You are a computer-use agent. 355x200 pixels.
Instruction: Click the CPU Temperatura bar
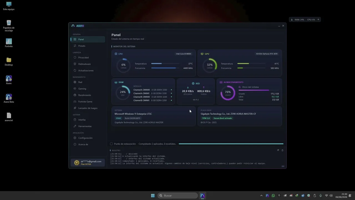(x=165, y=64)
